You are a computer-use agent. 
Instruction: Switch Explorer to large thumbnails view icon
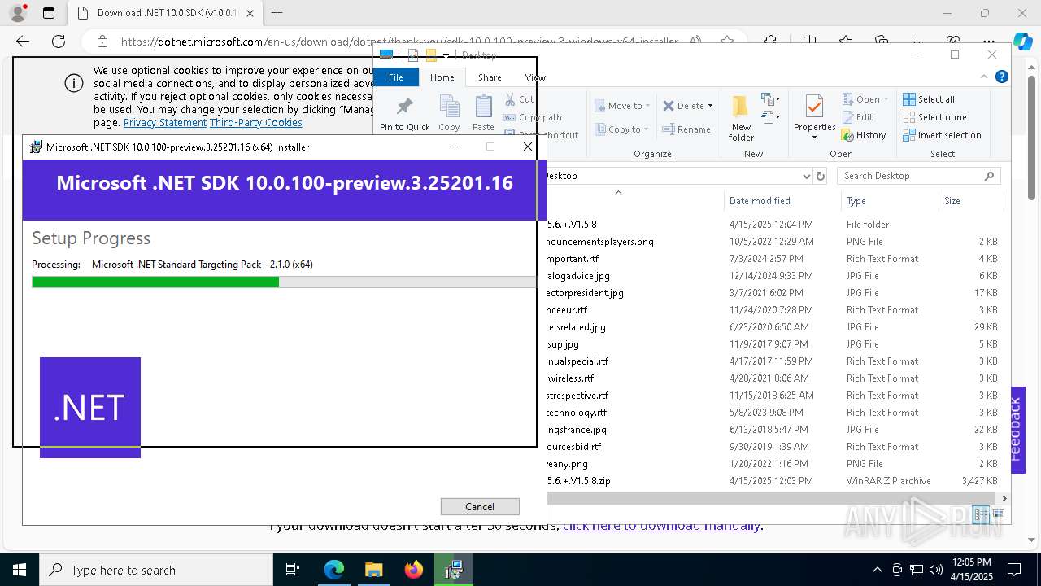tap(999, 514)
